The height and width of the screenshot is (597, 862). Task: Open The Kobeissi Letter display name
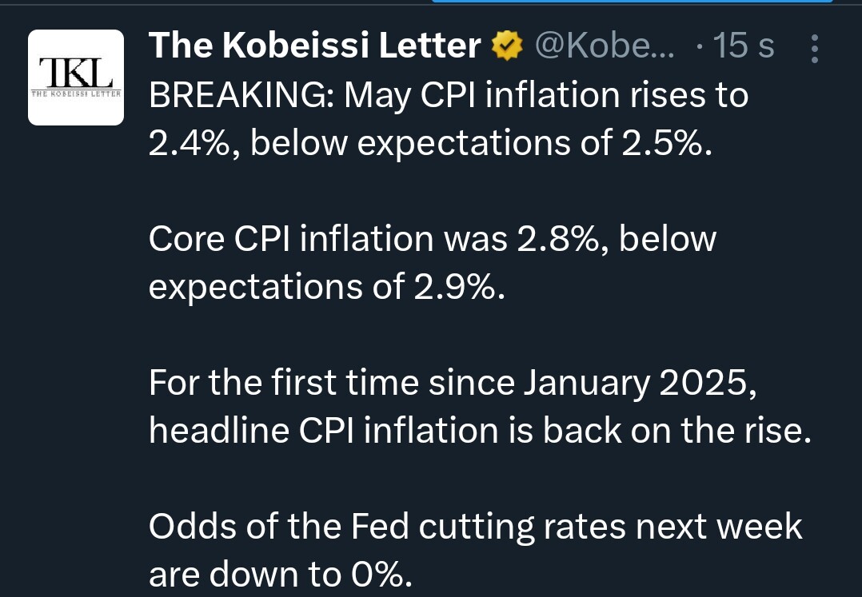[x=314, y=45]
